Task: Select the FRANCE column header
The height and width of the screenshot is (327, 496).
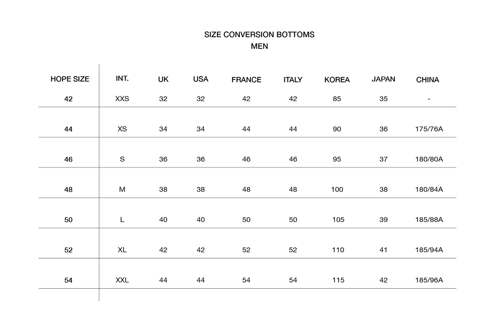Action: pos(246,80)
